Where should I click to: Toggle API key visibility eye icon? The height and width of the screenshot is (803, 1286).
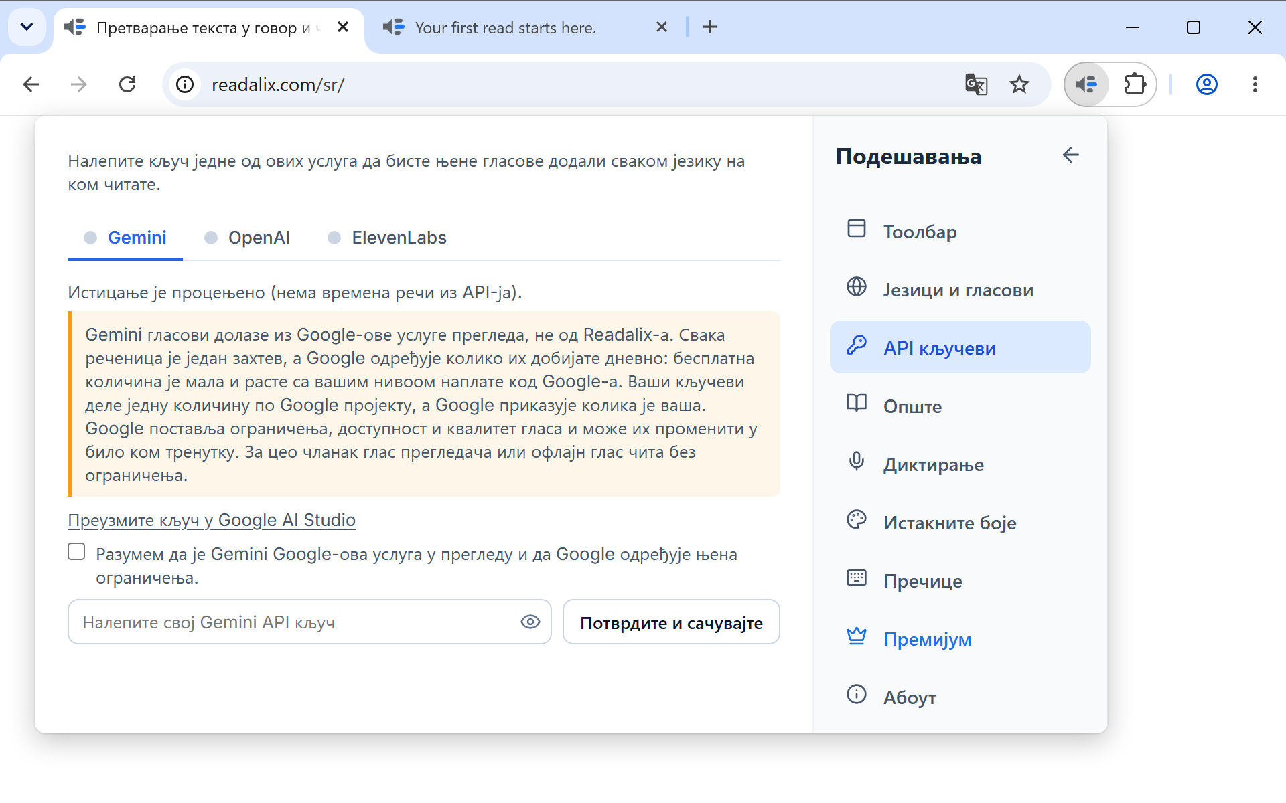(530, 622)
